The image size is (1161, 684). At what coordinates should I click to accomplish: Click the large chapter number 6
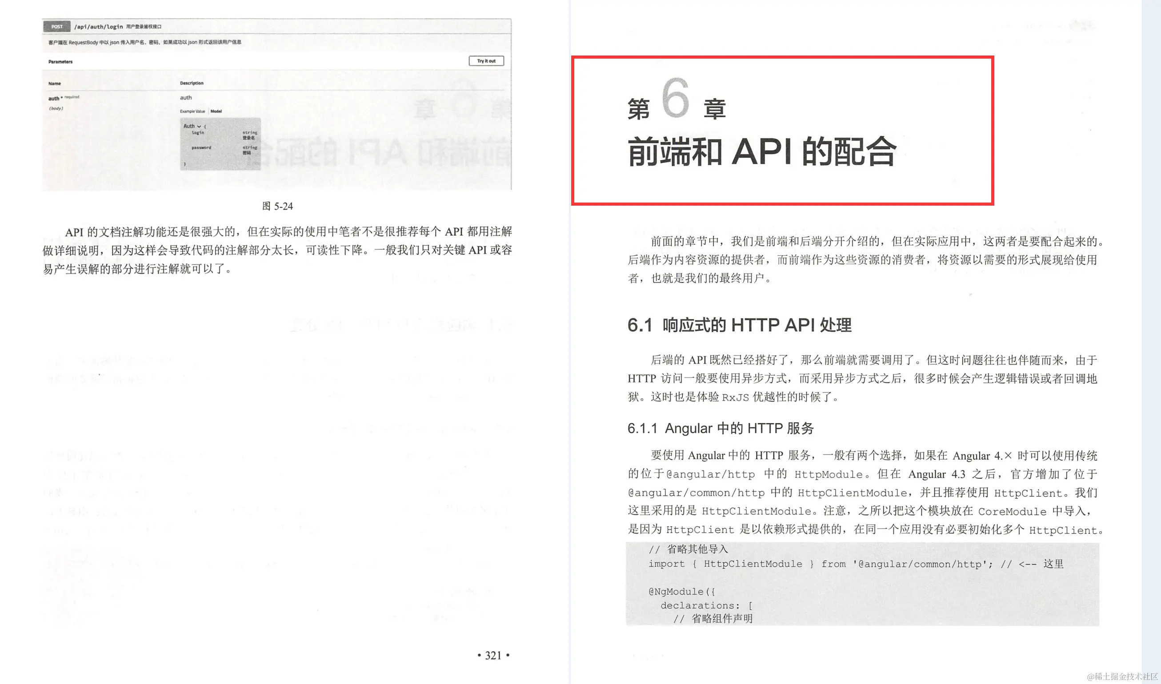click(x=675, y=98)
